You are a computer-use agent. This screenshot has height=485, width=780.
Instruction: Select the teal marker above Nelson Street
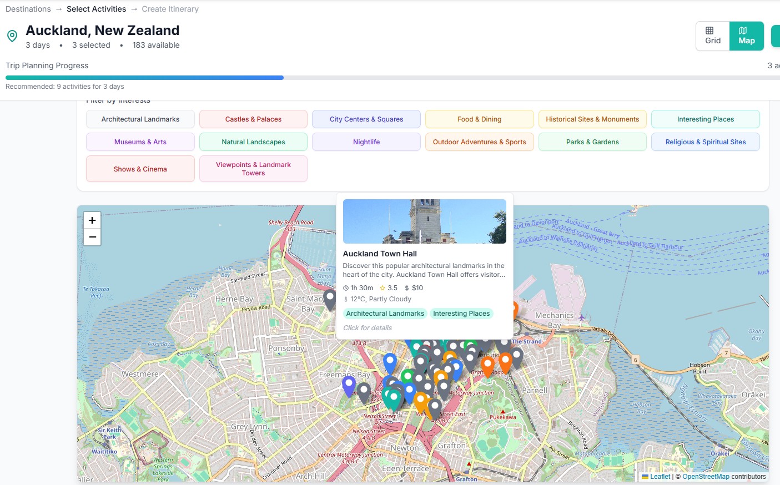pyautogui.click(x=394, y=400)
